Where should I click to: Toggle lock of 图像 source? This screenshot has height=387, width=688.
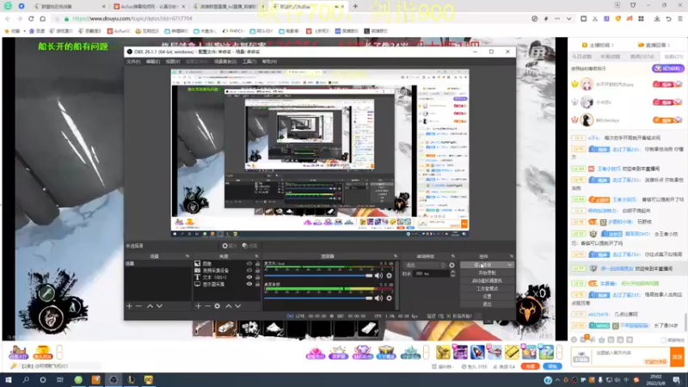[x=257, y=264]
